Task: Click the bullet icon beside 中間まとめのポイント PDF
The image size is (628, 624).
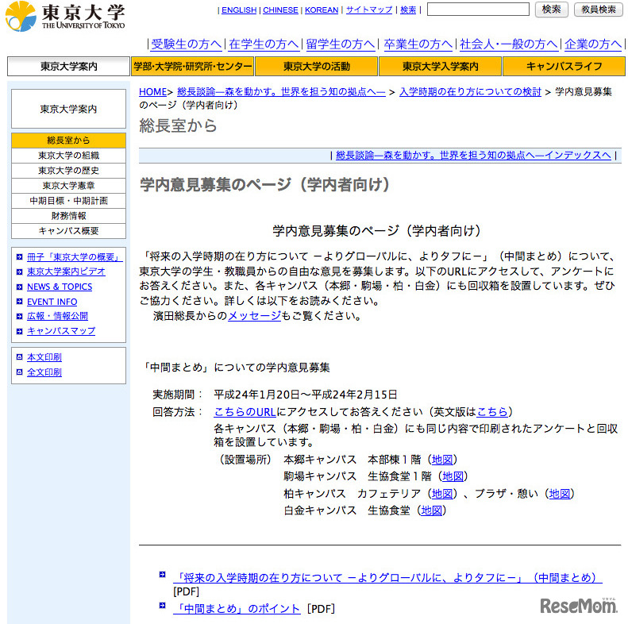Action: point(163,606)
